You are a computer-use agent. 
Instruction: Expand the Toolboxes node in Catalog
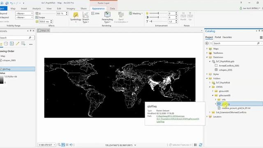[207, 53]
